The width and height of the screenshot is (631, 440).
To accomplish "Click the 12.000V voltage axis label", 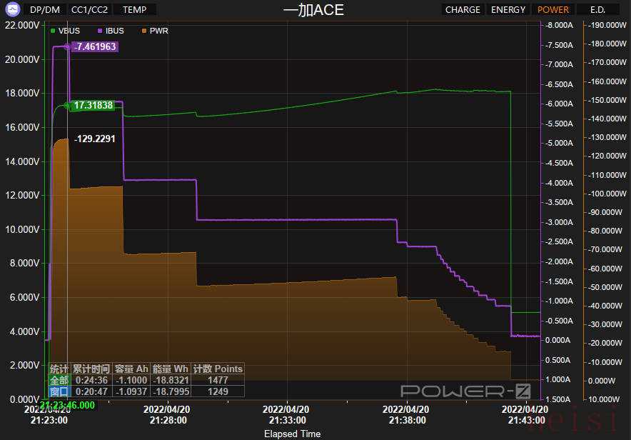I will (21, 195).
